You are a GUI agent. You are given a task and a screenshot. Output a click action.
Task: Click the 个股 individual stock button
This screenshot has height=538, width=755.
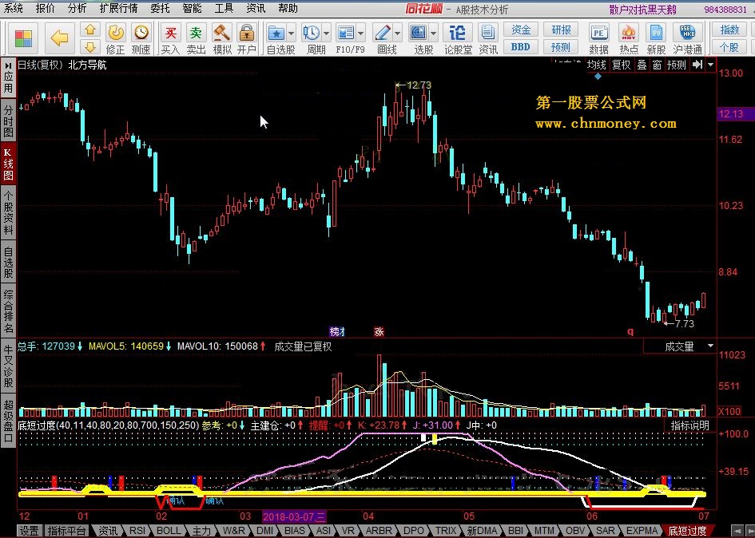(x=729, y=47)
